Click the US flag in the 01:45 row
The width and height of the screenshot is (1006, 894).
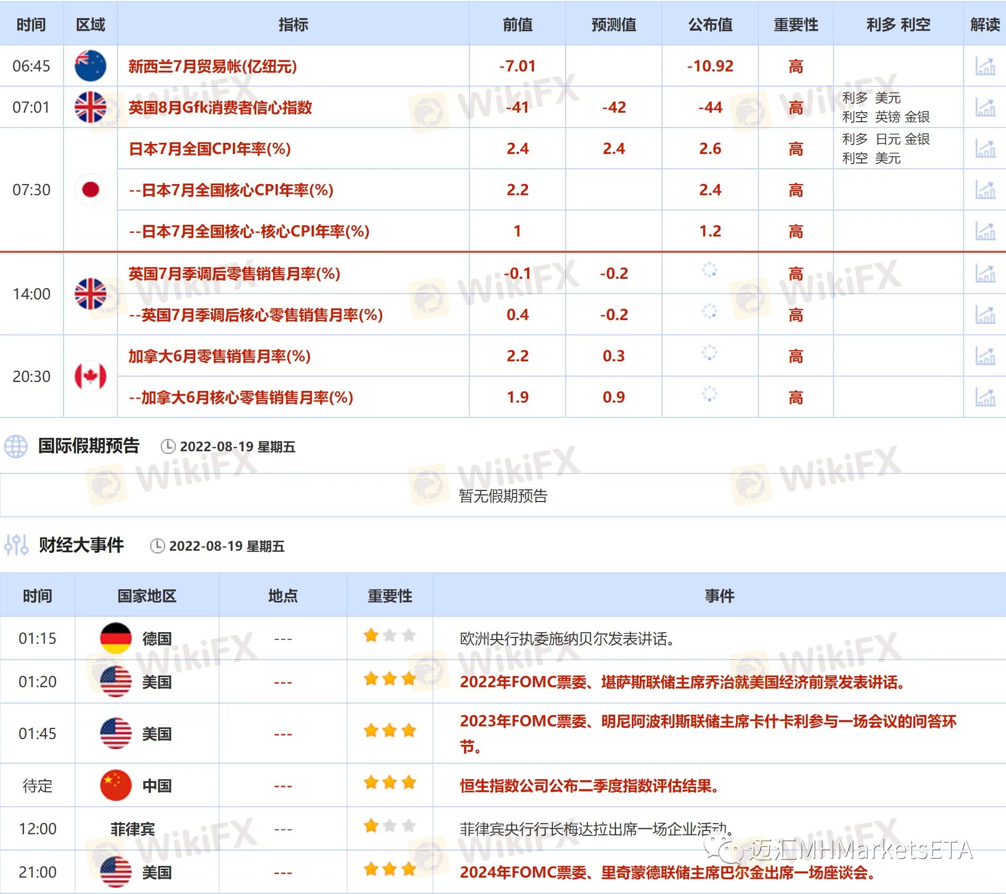[x=116, y=733]
